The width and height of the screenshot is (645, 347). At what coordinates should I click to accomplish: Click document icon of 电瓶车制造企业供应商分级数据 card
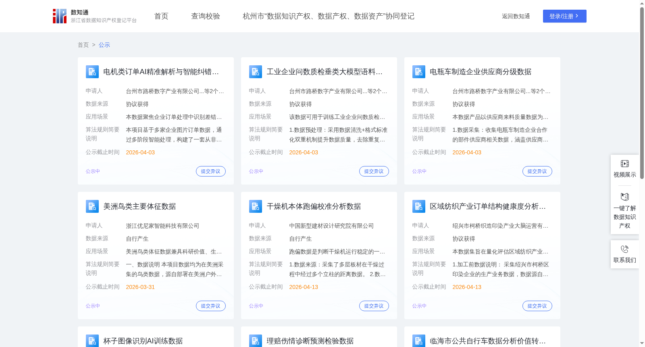coord(419,72)
